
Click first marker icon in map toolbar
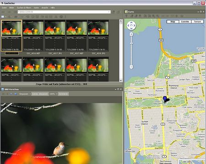tap(126, 16)
